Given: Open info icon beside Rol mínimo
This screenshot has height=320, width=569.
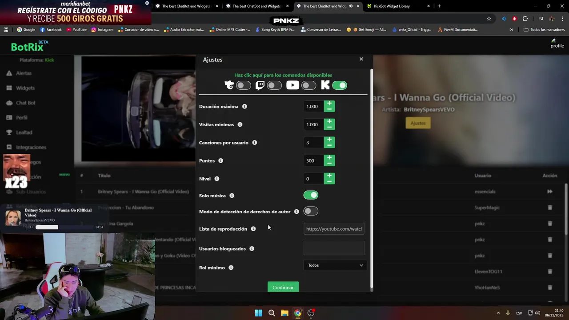Looking at the screenshot, I should (231, 268).
